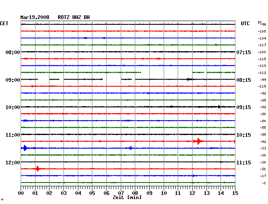The width and height of the screenshot is (268, 204).
Task: Click the DC offset value -104
Action: (262, 38)
